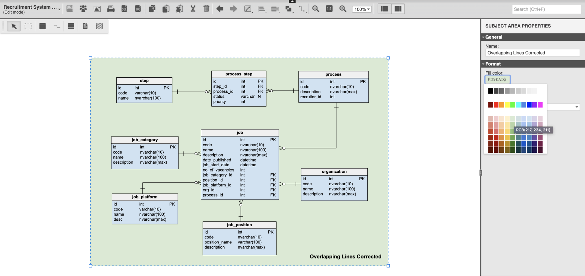Toggle the left panel visibility button

point(385,9)
